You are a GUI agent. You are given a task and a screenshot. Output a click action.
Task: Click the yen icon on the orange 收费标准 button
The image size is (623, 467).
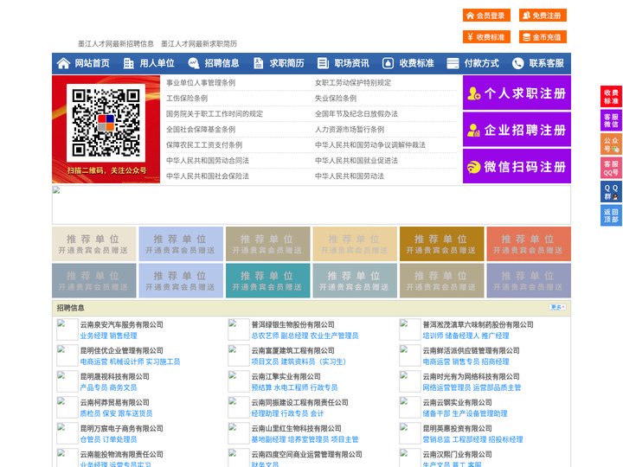[470, 37]
